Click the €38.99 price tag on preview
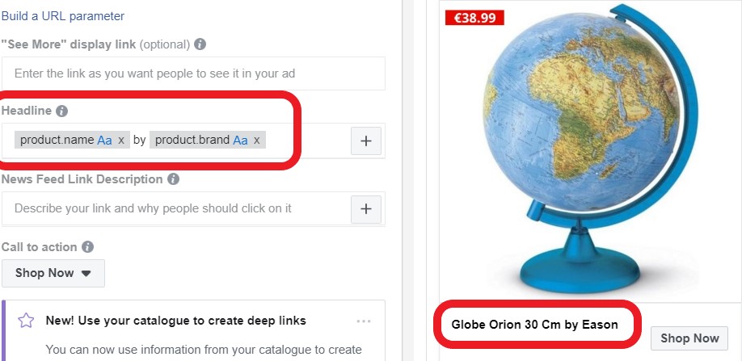Viewport: 742px width, 361px height. [474, 17]
